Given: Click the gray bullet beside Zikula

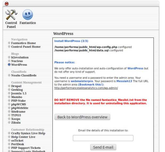Looking at the screenshot, I should click(x=9, y=123).
